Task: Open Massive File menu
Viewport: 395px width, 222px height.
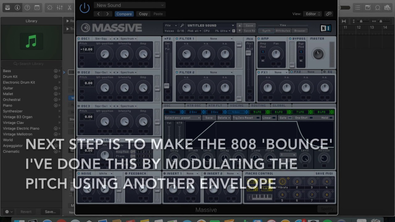Action: 171,26
